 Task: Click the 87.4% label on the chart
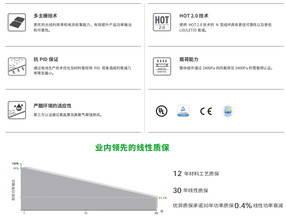pos(162,198)
